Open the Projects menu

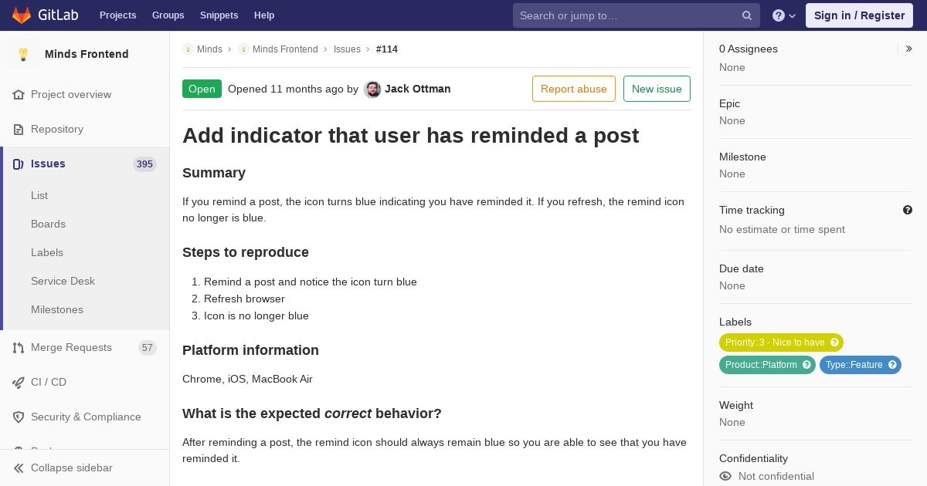[x=118, y=15]
